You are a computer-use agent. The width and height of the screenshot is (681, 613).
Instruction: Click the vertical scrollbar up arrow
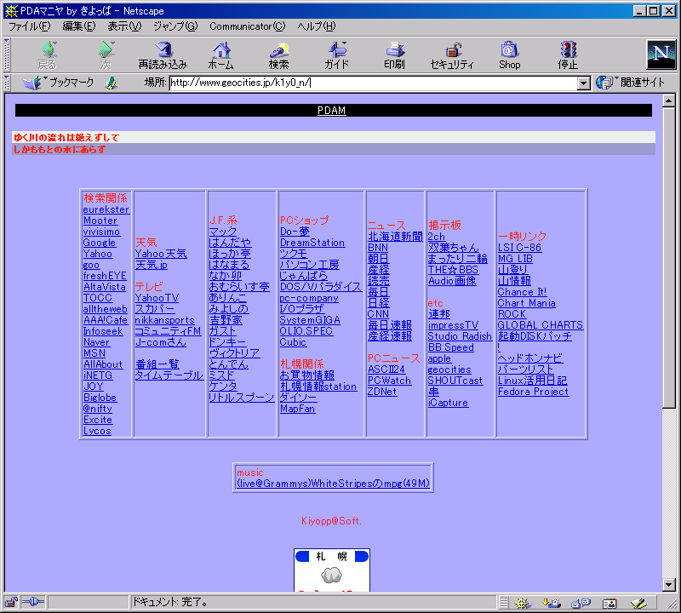[x=669, y=100]
